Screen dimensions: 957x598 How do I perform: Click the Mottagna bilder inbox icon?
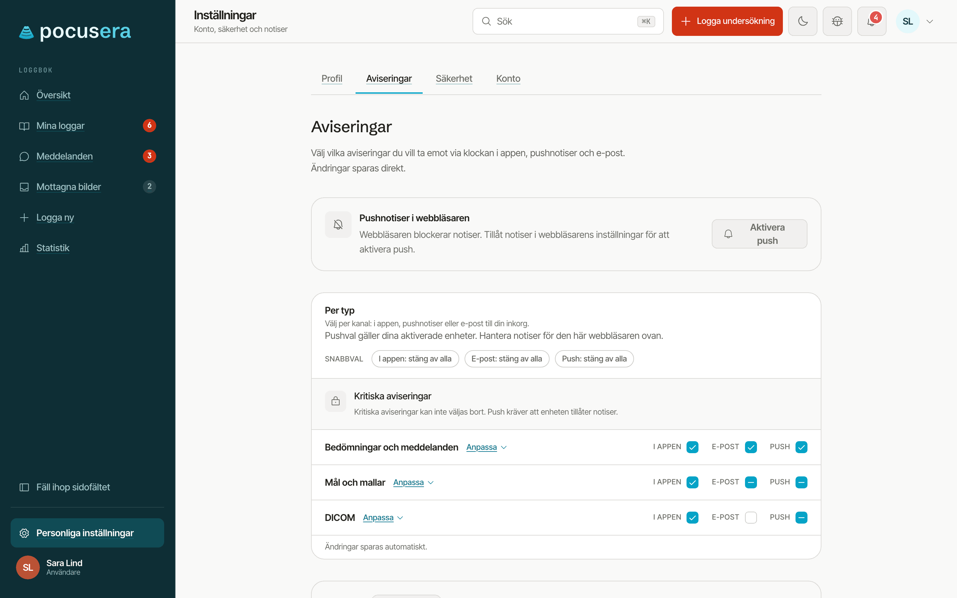tap(24, 187)
